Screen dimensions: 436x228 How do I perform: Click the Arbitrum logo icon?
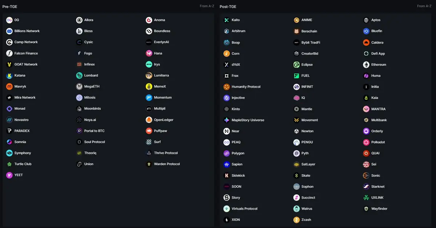pyautogui.click(x=227, y=31)
